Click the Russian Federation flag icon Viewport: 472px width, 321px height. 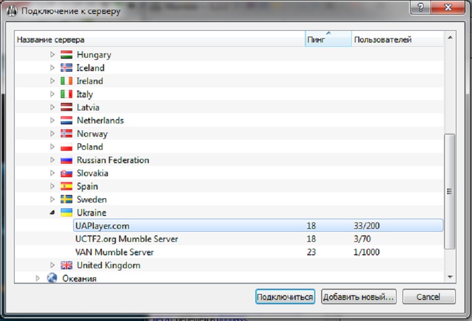pos(66,160)
